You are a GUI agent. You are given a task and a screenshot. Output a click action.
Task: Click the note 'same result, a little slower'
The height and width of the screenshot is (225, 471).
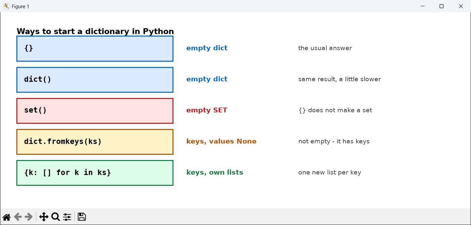[339, 79]
